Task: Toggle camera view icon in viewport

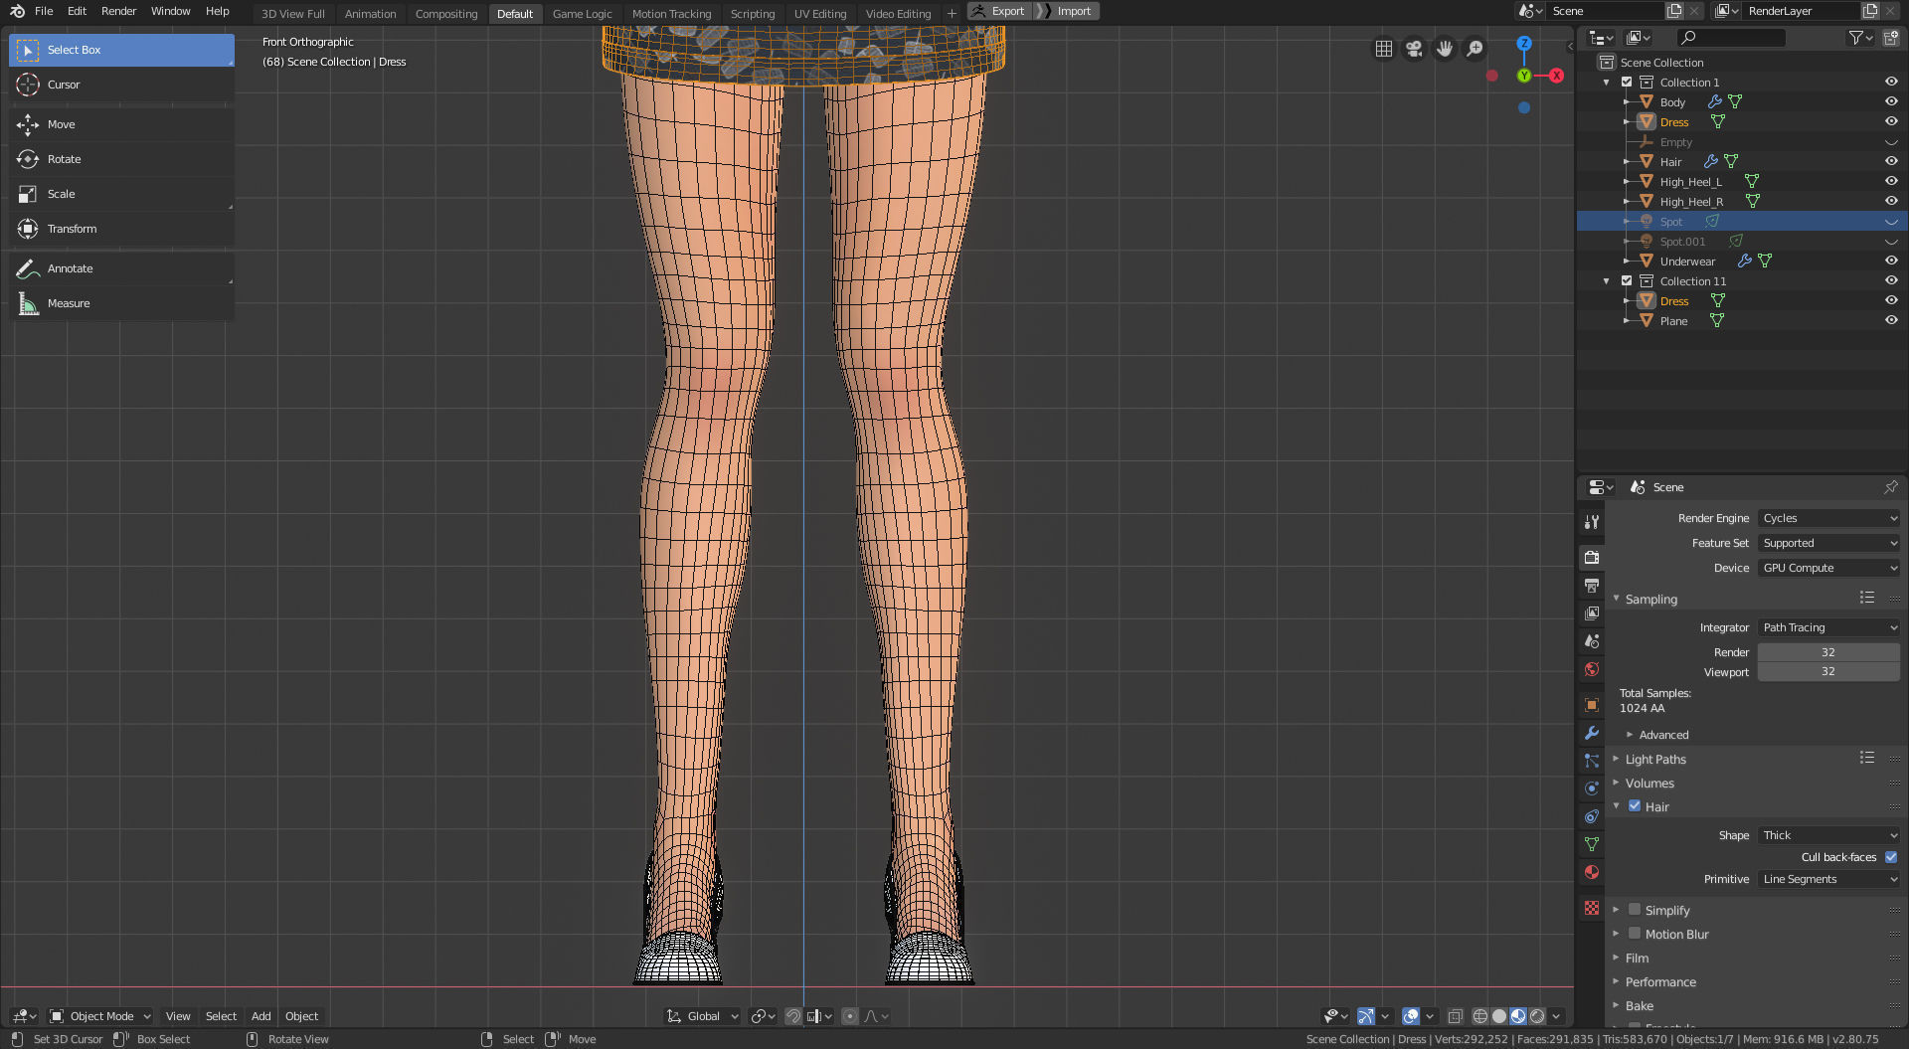Action: coord(1414,49)
